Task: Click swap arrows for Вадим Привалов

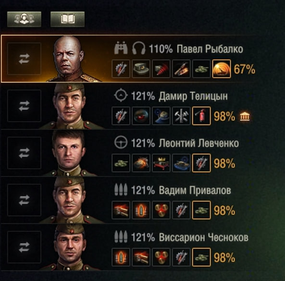Action: coord(24,200)
